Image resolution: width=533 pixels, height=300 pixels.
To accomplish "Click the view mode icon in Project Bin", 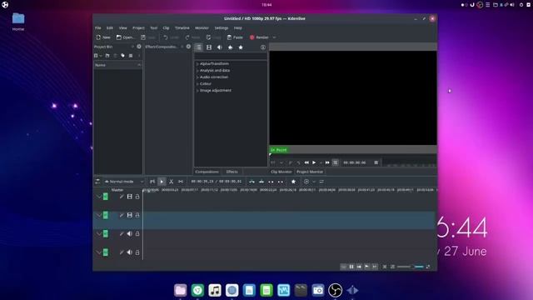I will tap(131, 56).
